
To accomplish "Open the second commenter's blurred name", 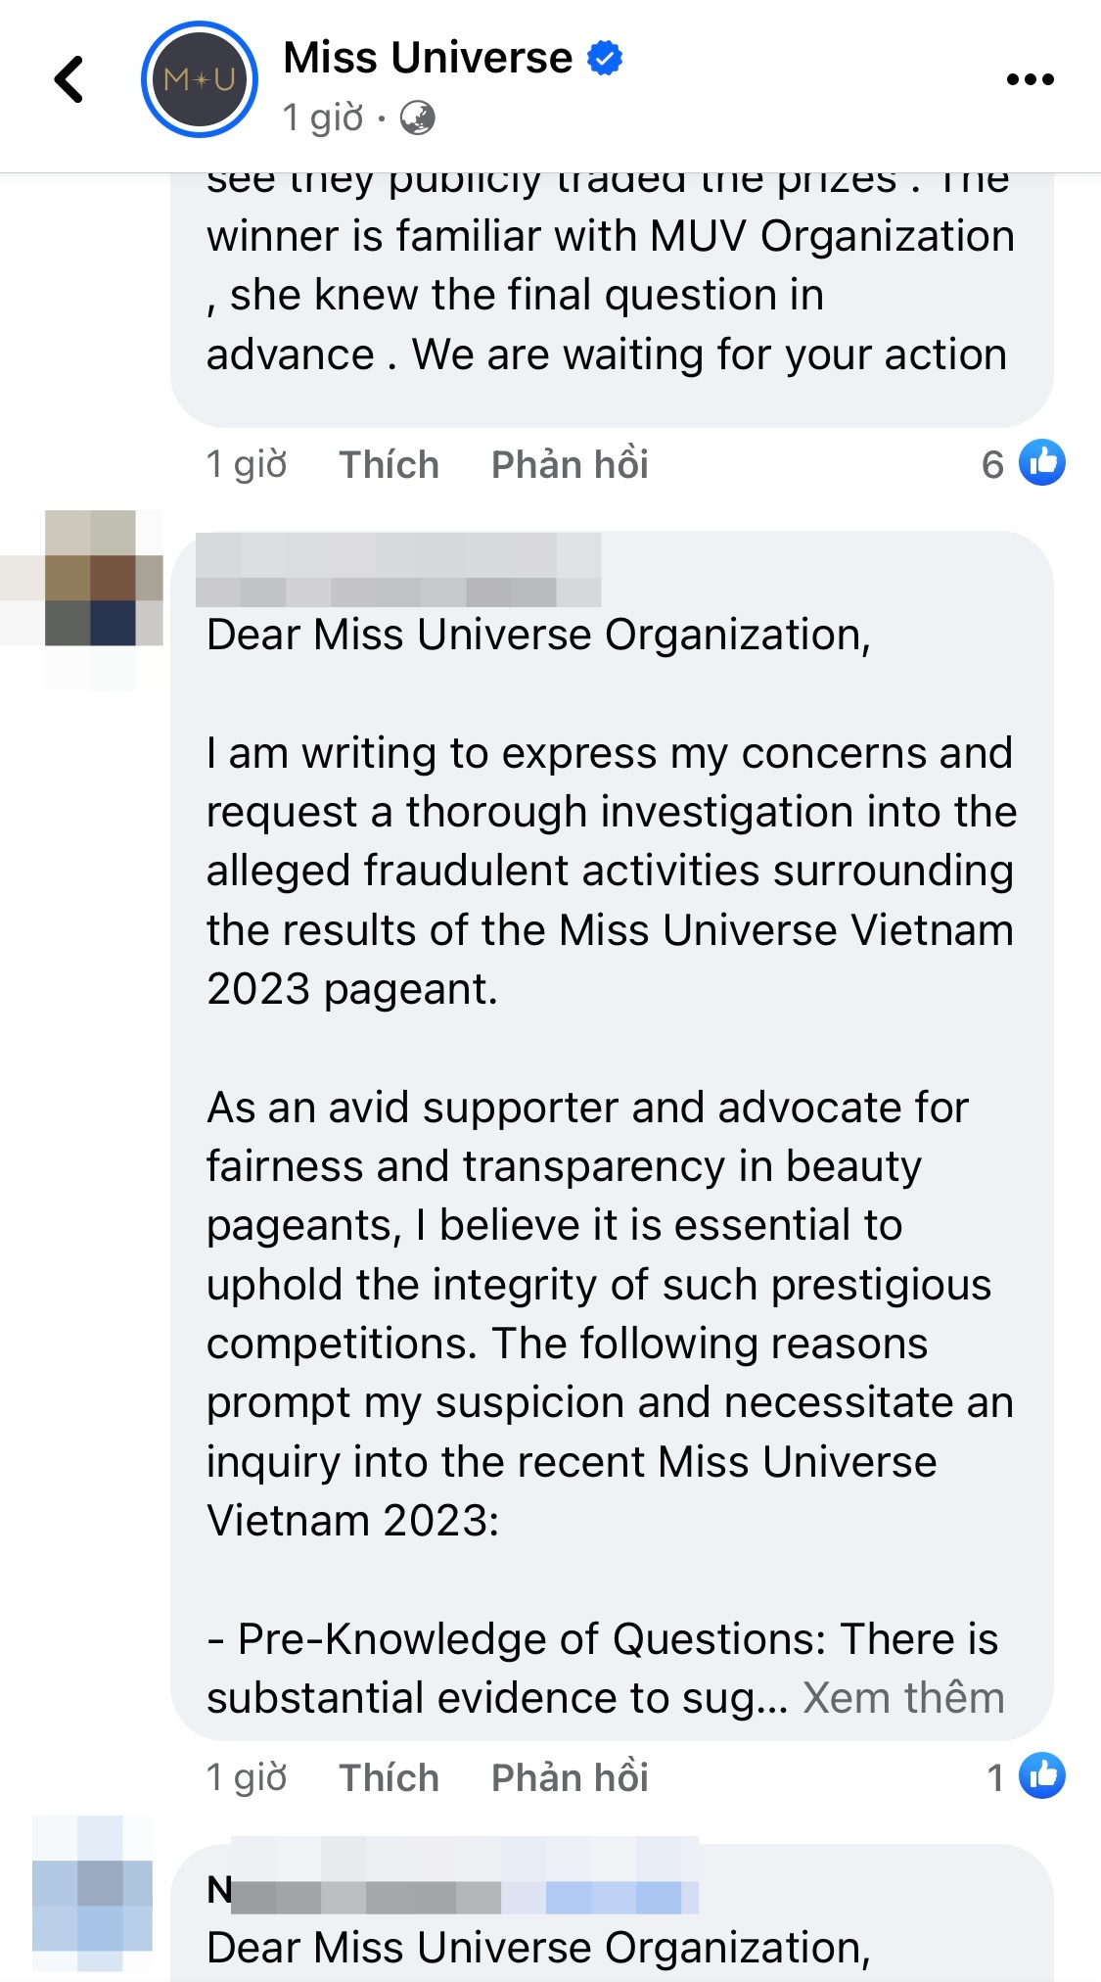I will (x=398, y=570).
